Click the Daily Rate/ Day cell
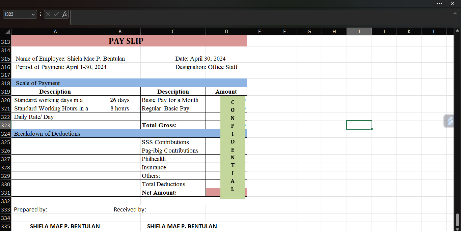The height and width of the screenshot is (231, 461). [x=55, y=117]
